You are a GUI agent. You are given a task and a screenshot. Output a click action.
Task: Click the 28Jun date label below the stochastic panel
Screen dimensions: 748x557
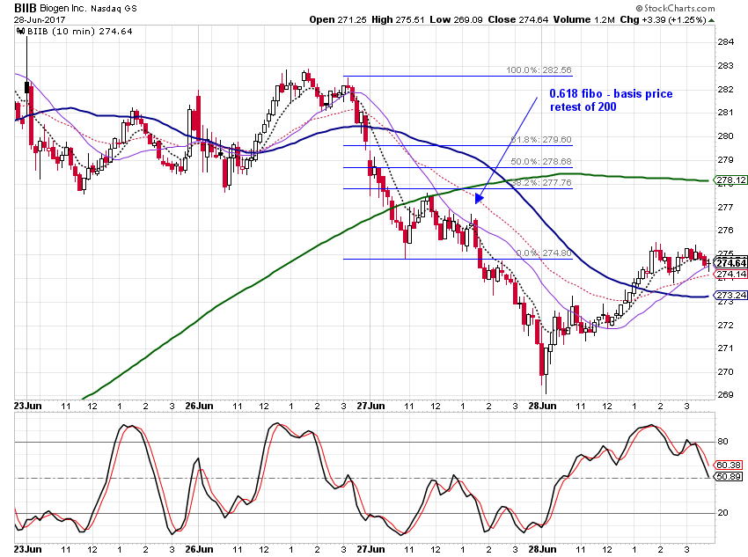point(542,549)
